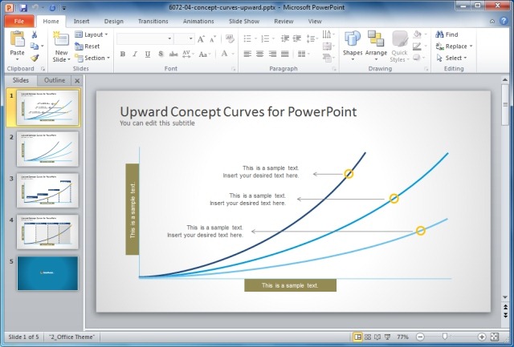Switch to the Animations tab
514x347 pixels.
[198, 22]
